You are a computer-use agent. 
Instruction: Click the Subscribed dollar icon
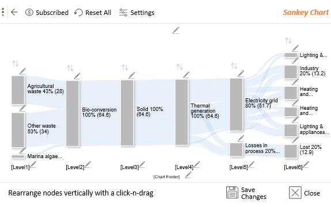[x=29, y=13]
